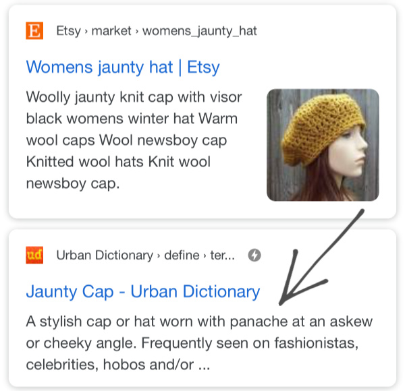
Task: Click the text 'celebrities, hobos and/or ...'
Action: [118, 365]
